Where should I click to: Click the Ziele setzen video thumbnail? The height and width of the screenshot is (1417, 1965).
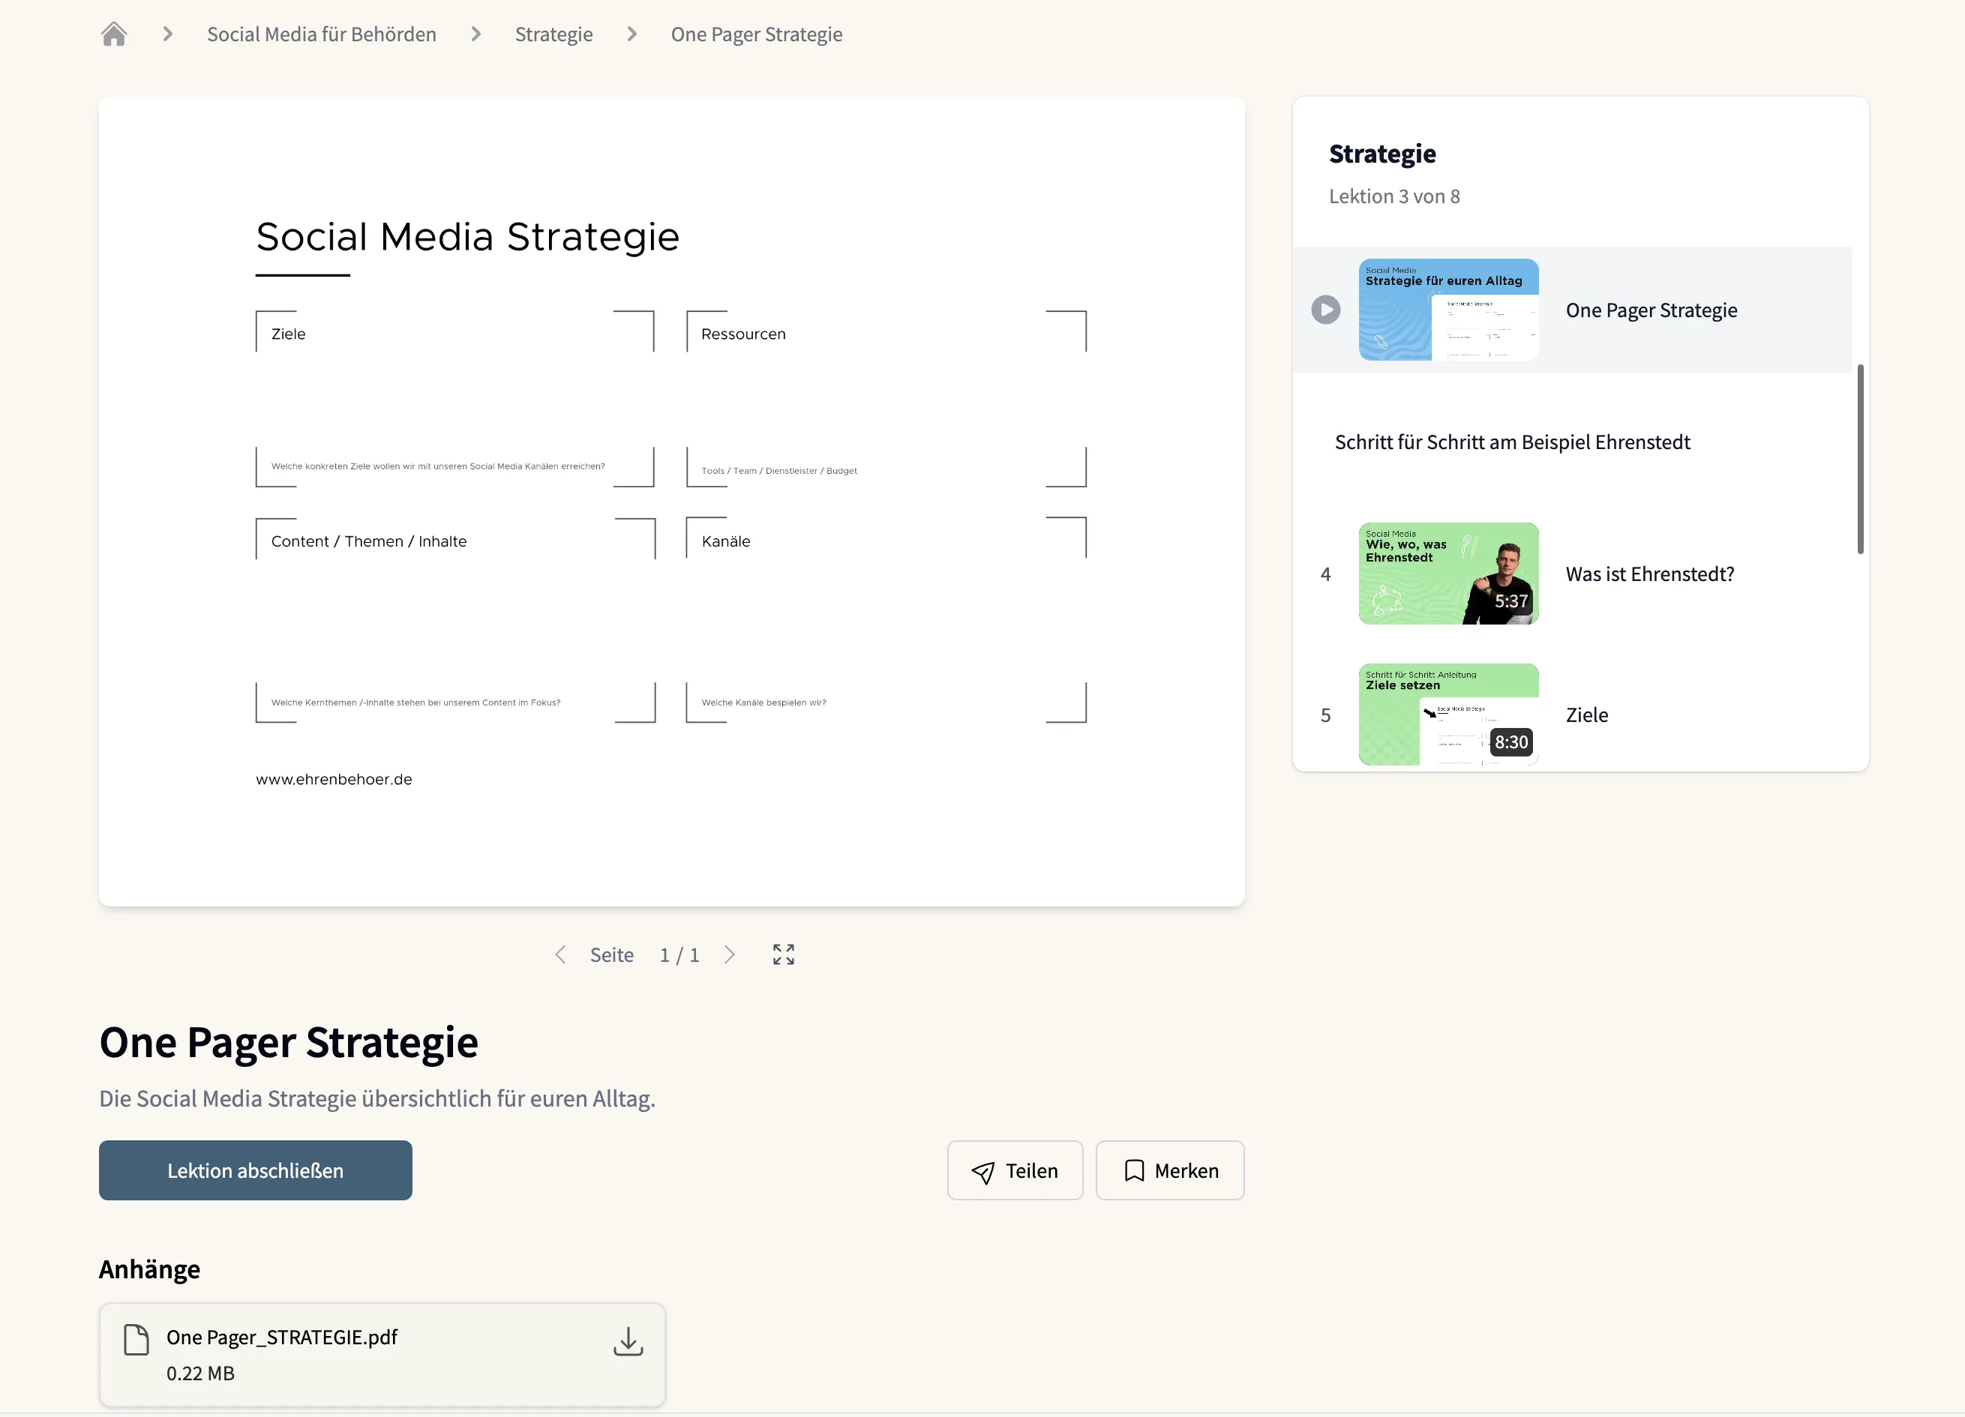1447,714
